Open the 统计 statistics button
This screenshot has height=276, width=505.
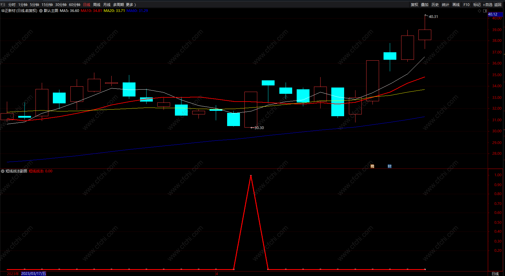(446, 4)
